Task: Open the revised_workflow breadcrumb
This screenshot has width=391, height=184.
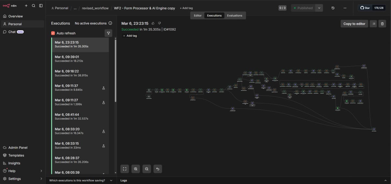Action: [95, 8]
